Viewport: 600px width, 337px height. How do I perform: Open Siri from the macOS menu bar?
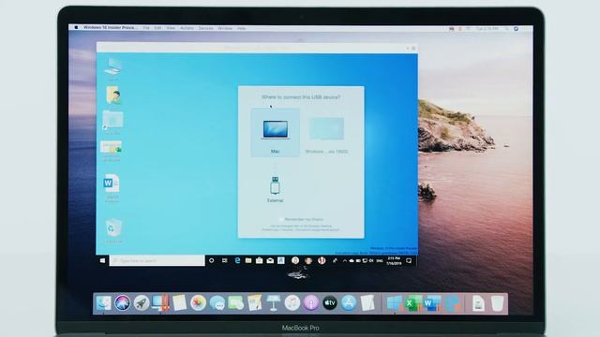[516, 28]
